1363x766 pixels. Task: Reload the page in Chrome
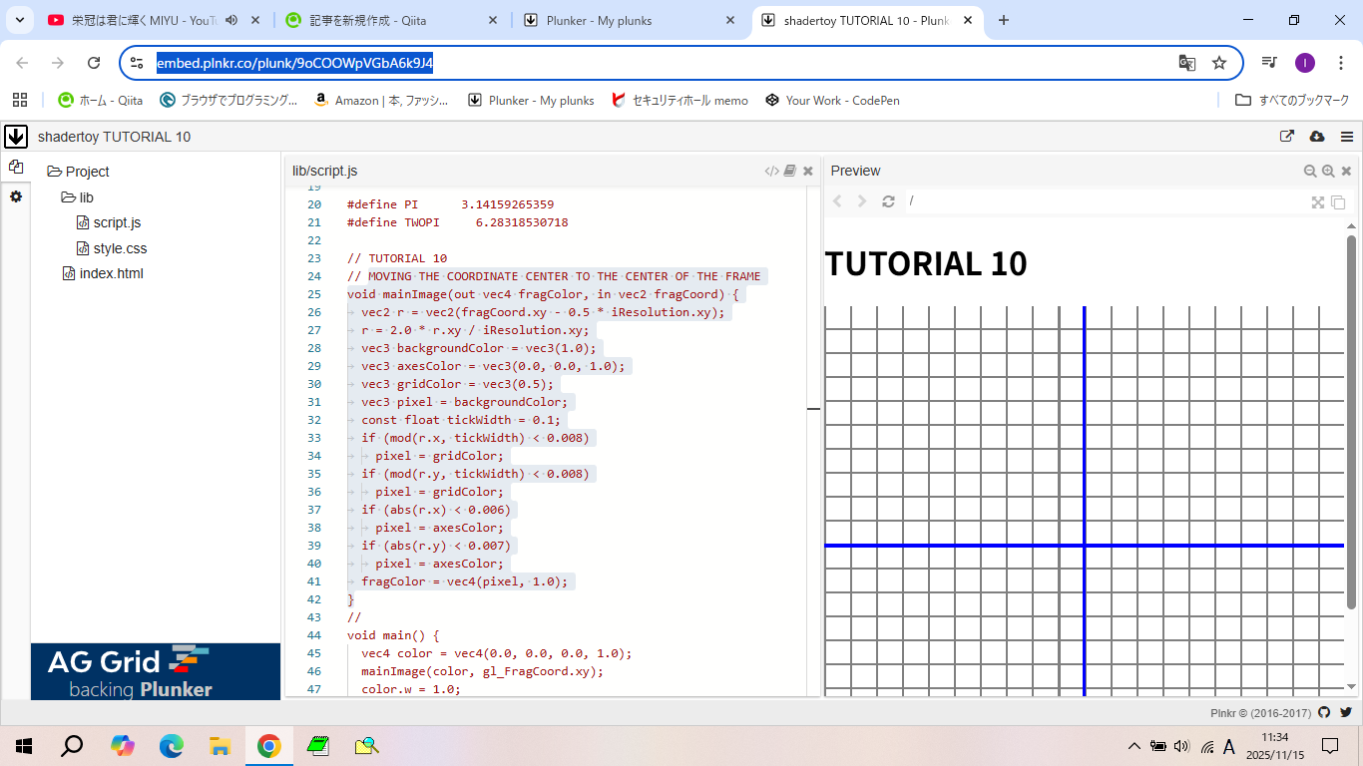(x=94, y=63)
